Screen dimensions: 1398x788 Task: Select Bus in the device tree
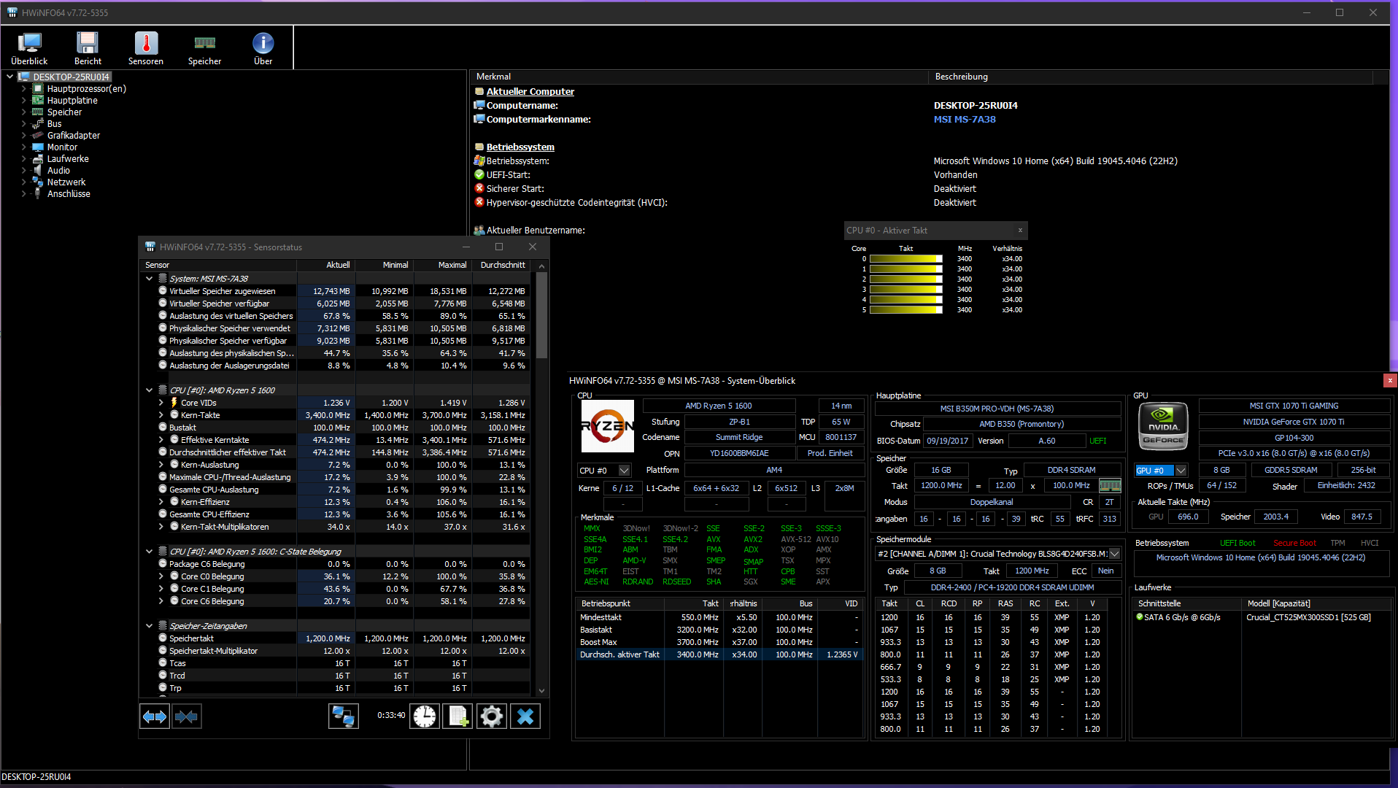tap(54, 123)
